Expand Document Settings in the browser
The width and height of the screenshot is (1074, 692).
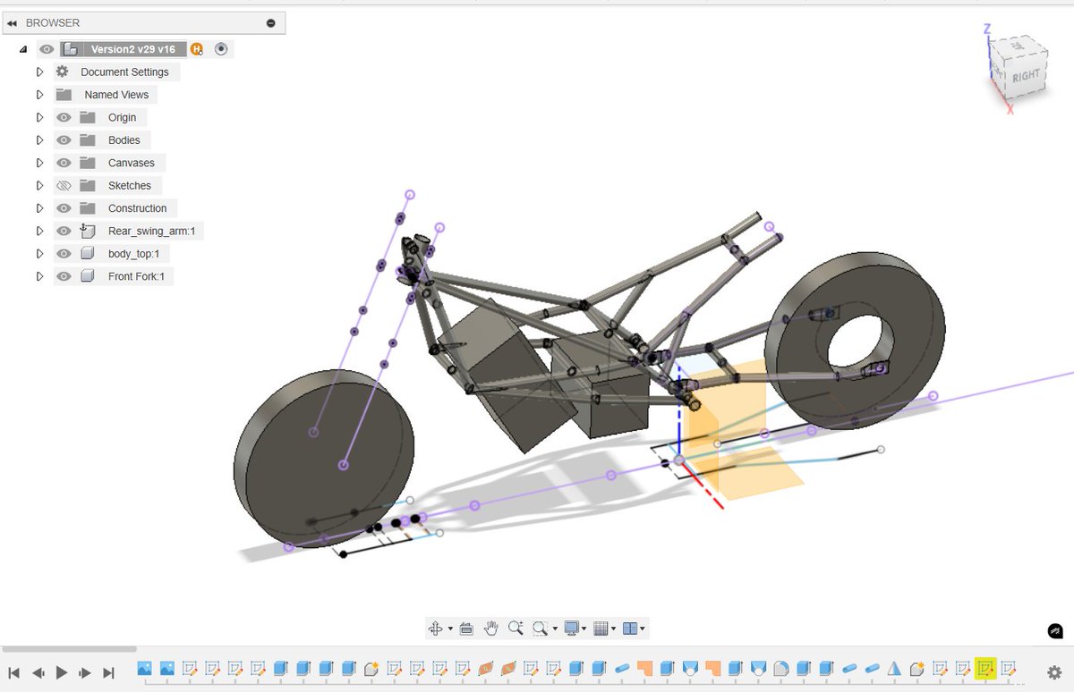point(38,72)
